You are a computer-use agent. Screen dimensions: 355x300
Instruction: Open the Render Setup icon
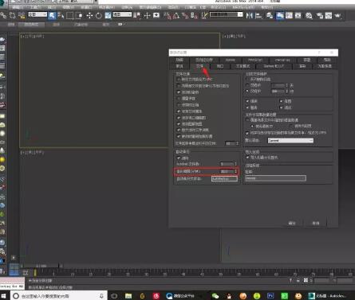tap(319, 16)
